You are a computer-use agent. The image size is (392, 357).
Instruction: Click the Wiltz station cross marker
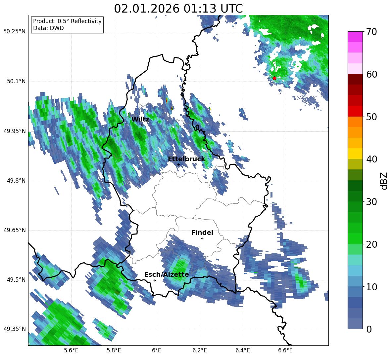[142, 125]
